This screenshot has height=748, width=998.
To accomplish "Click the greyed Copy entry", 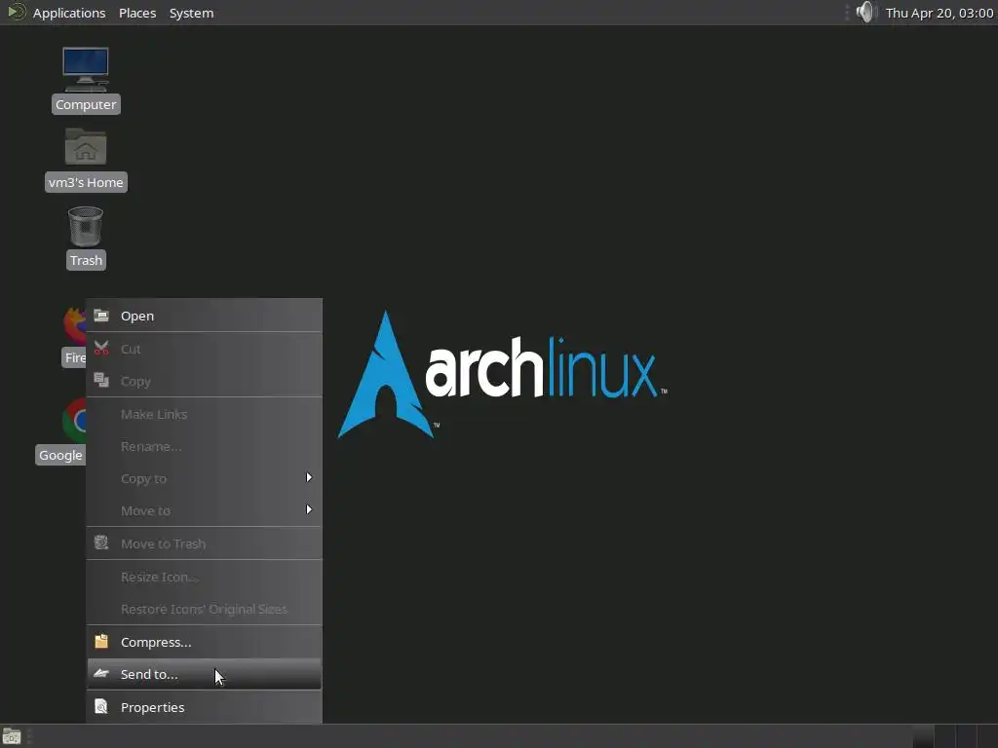I will pyautogui.click(x=204, y=381).
